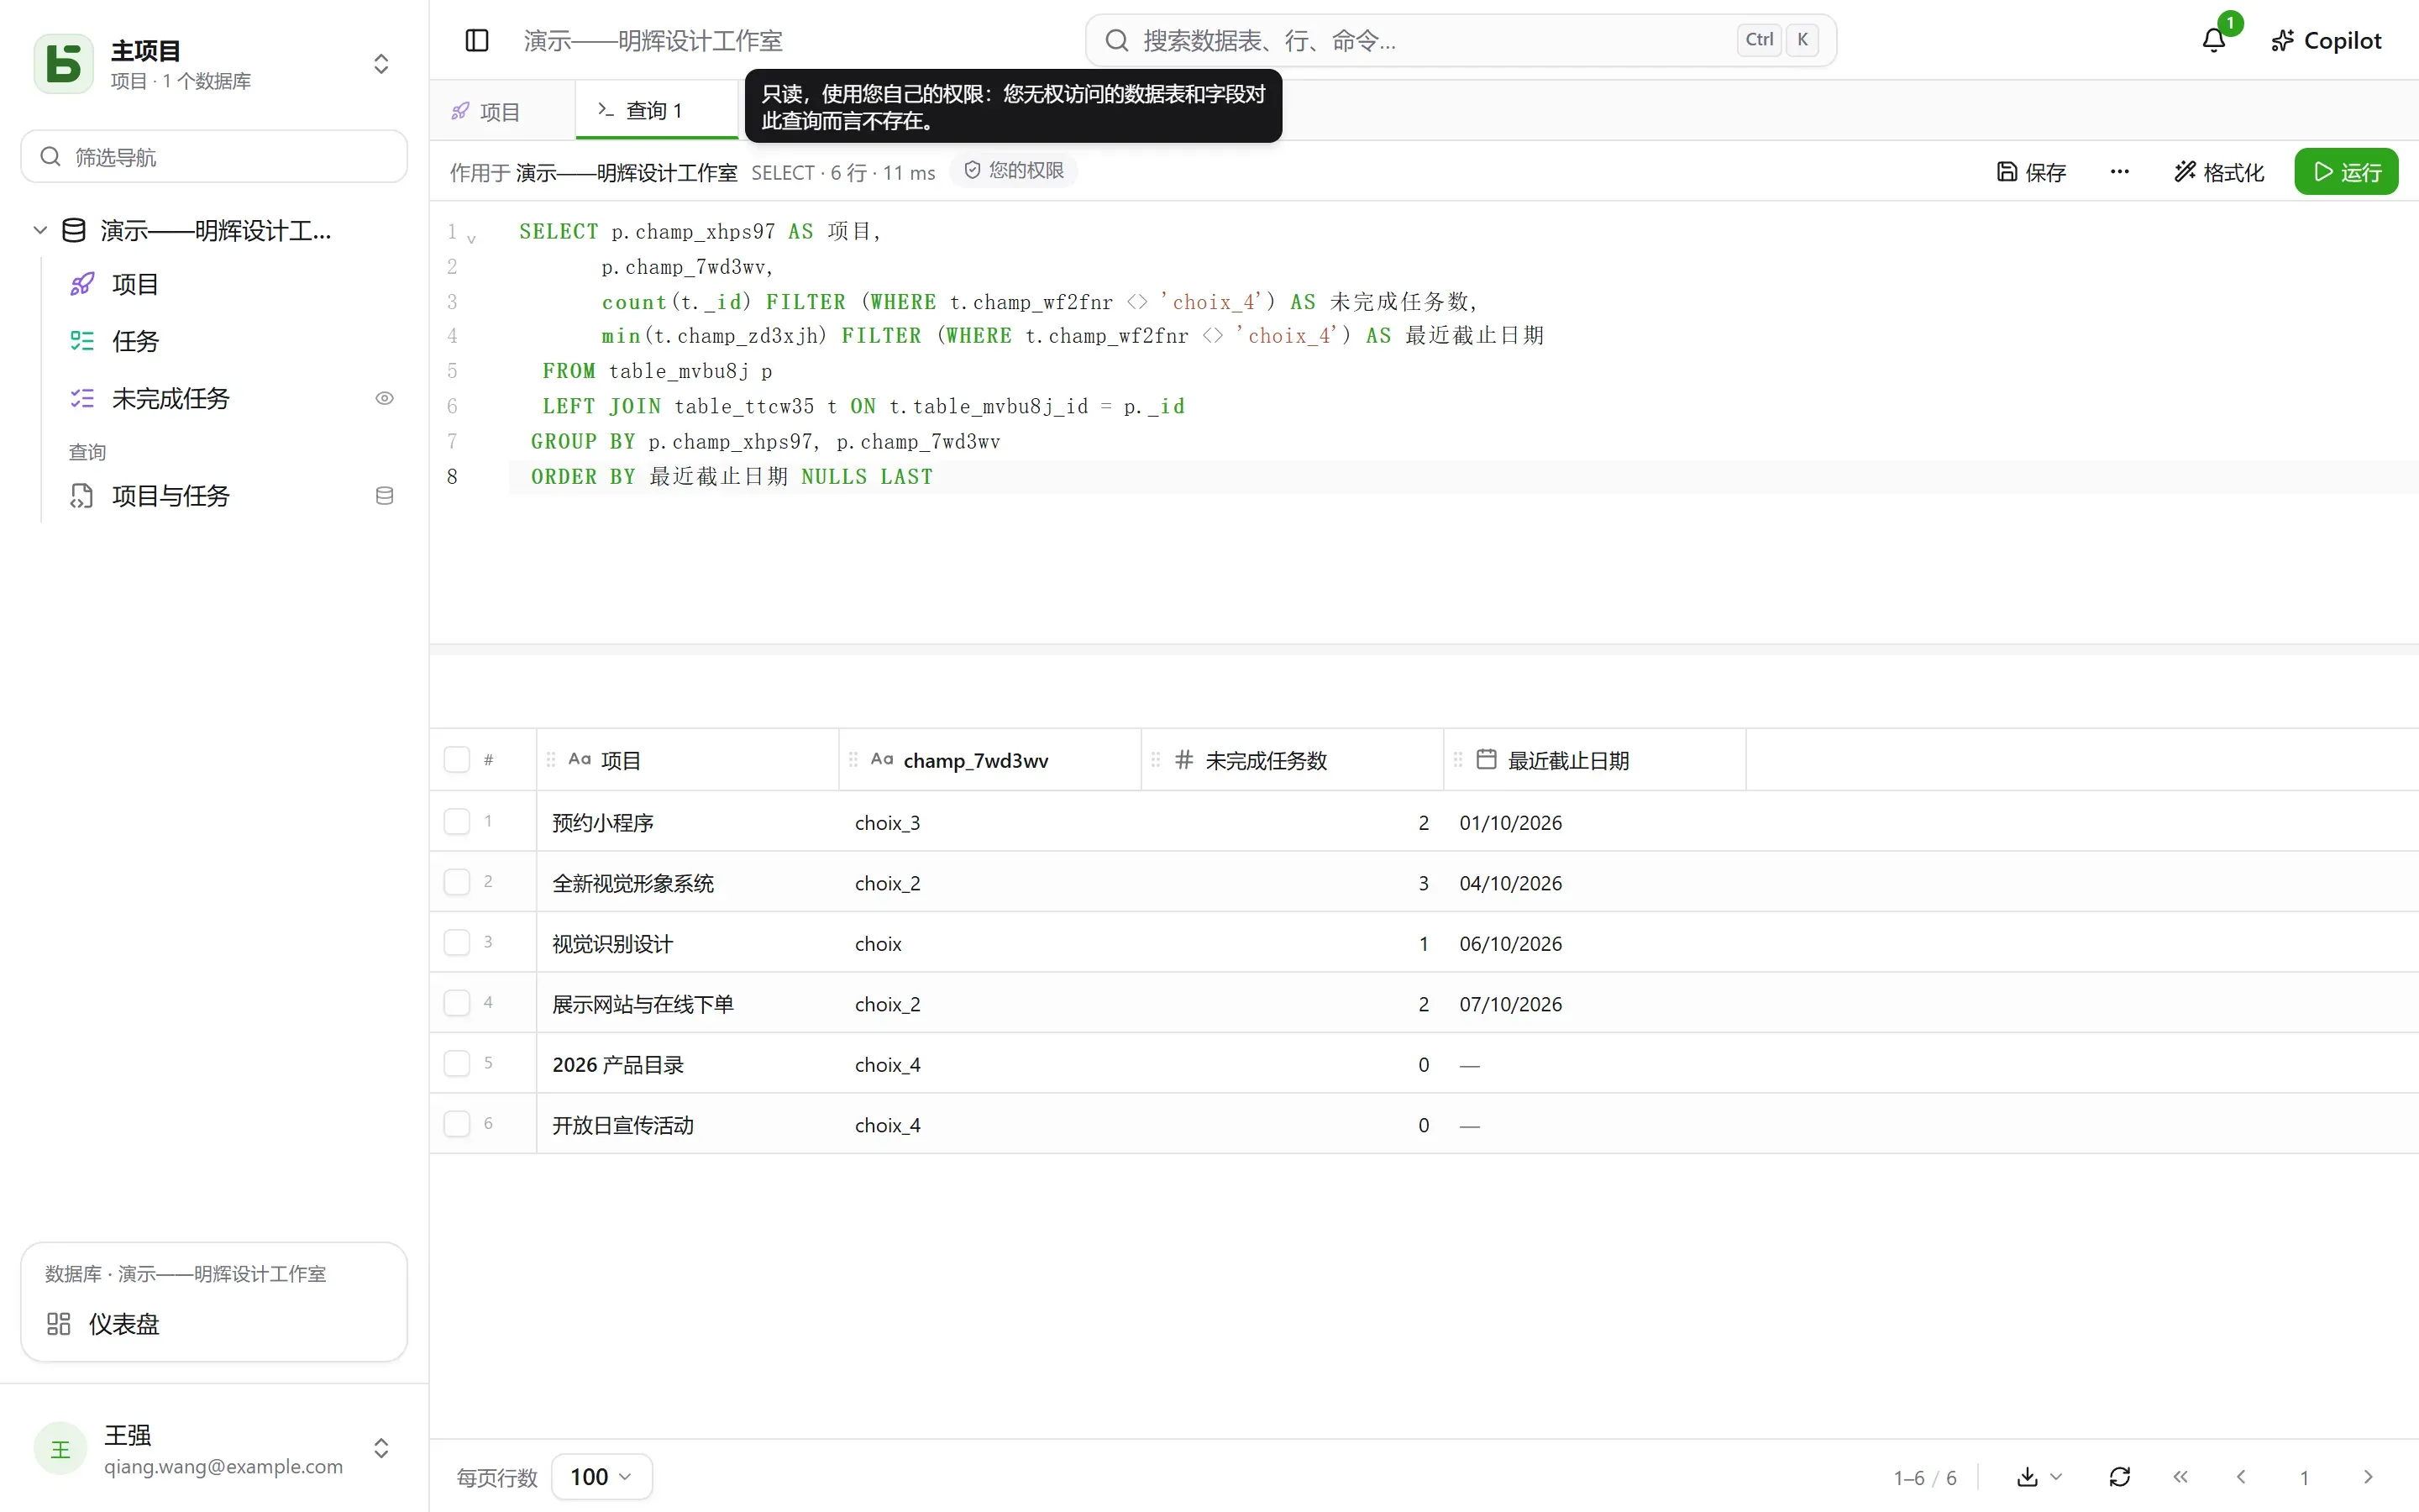The width and height of the screenshot is (2419, 1512).
Task: Go to the previous results page
Action: 2241,1476
